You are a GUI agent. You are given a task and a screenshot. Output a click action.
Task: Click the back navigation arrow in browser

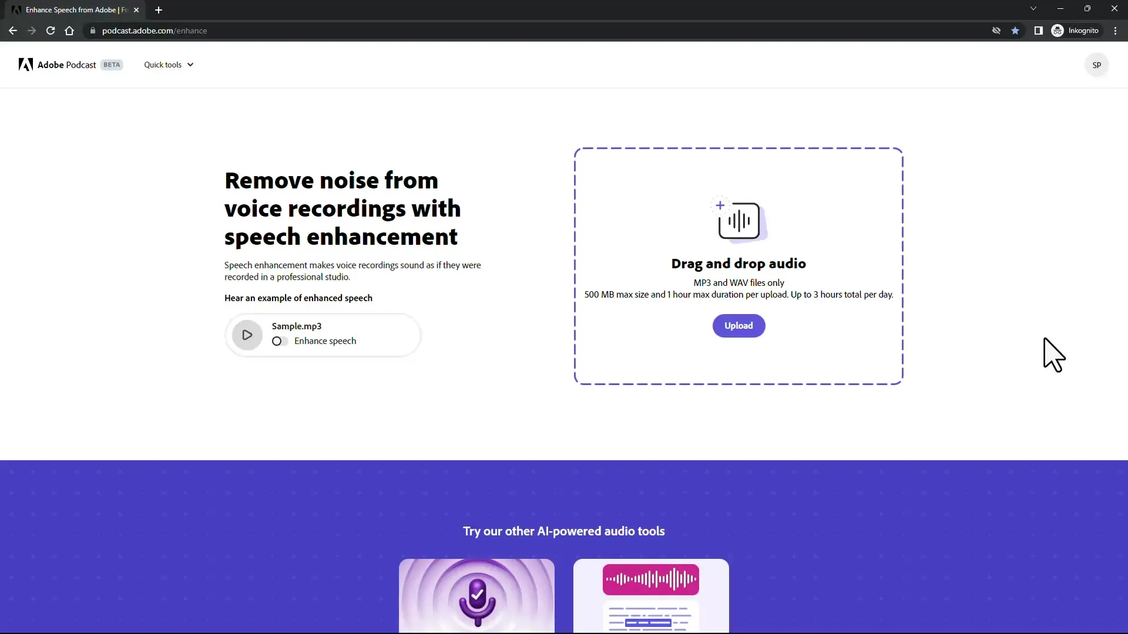[x=12, y=30]
